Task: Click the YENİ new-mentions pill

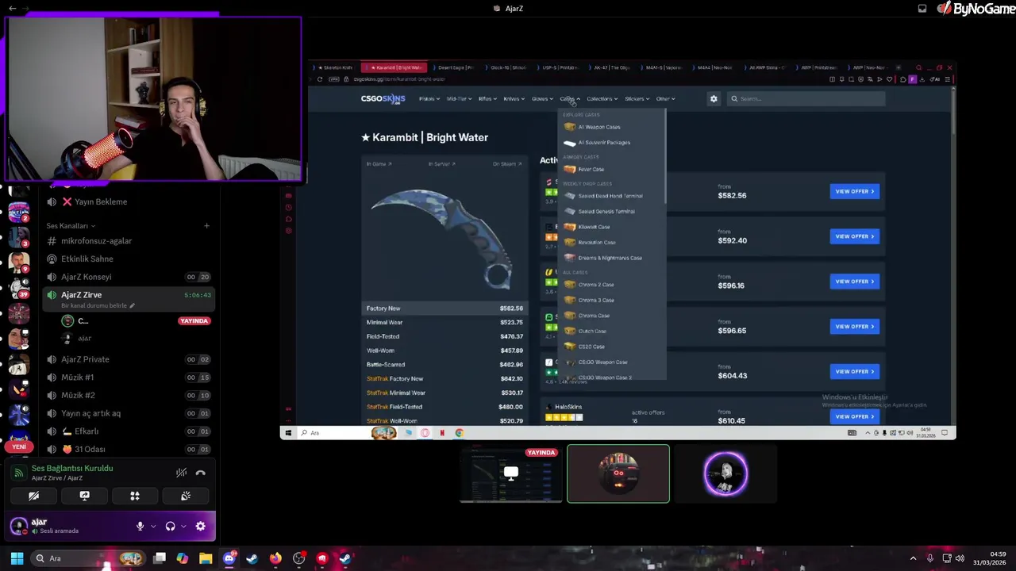Action: [x=19, y=446]
